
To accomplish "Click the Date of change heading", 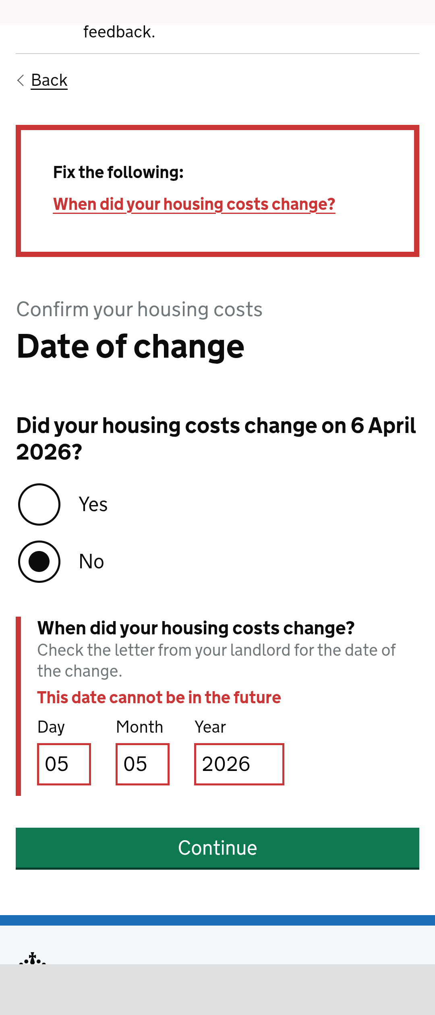I will click(x=130, y=347).
